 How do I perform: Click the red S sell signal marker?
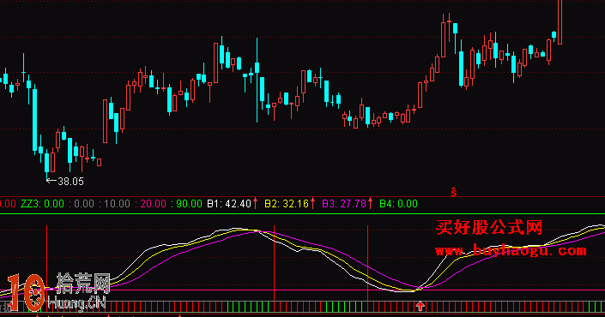454,191
